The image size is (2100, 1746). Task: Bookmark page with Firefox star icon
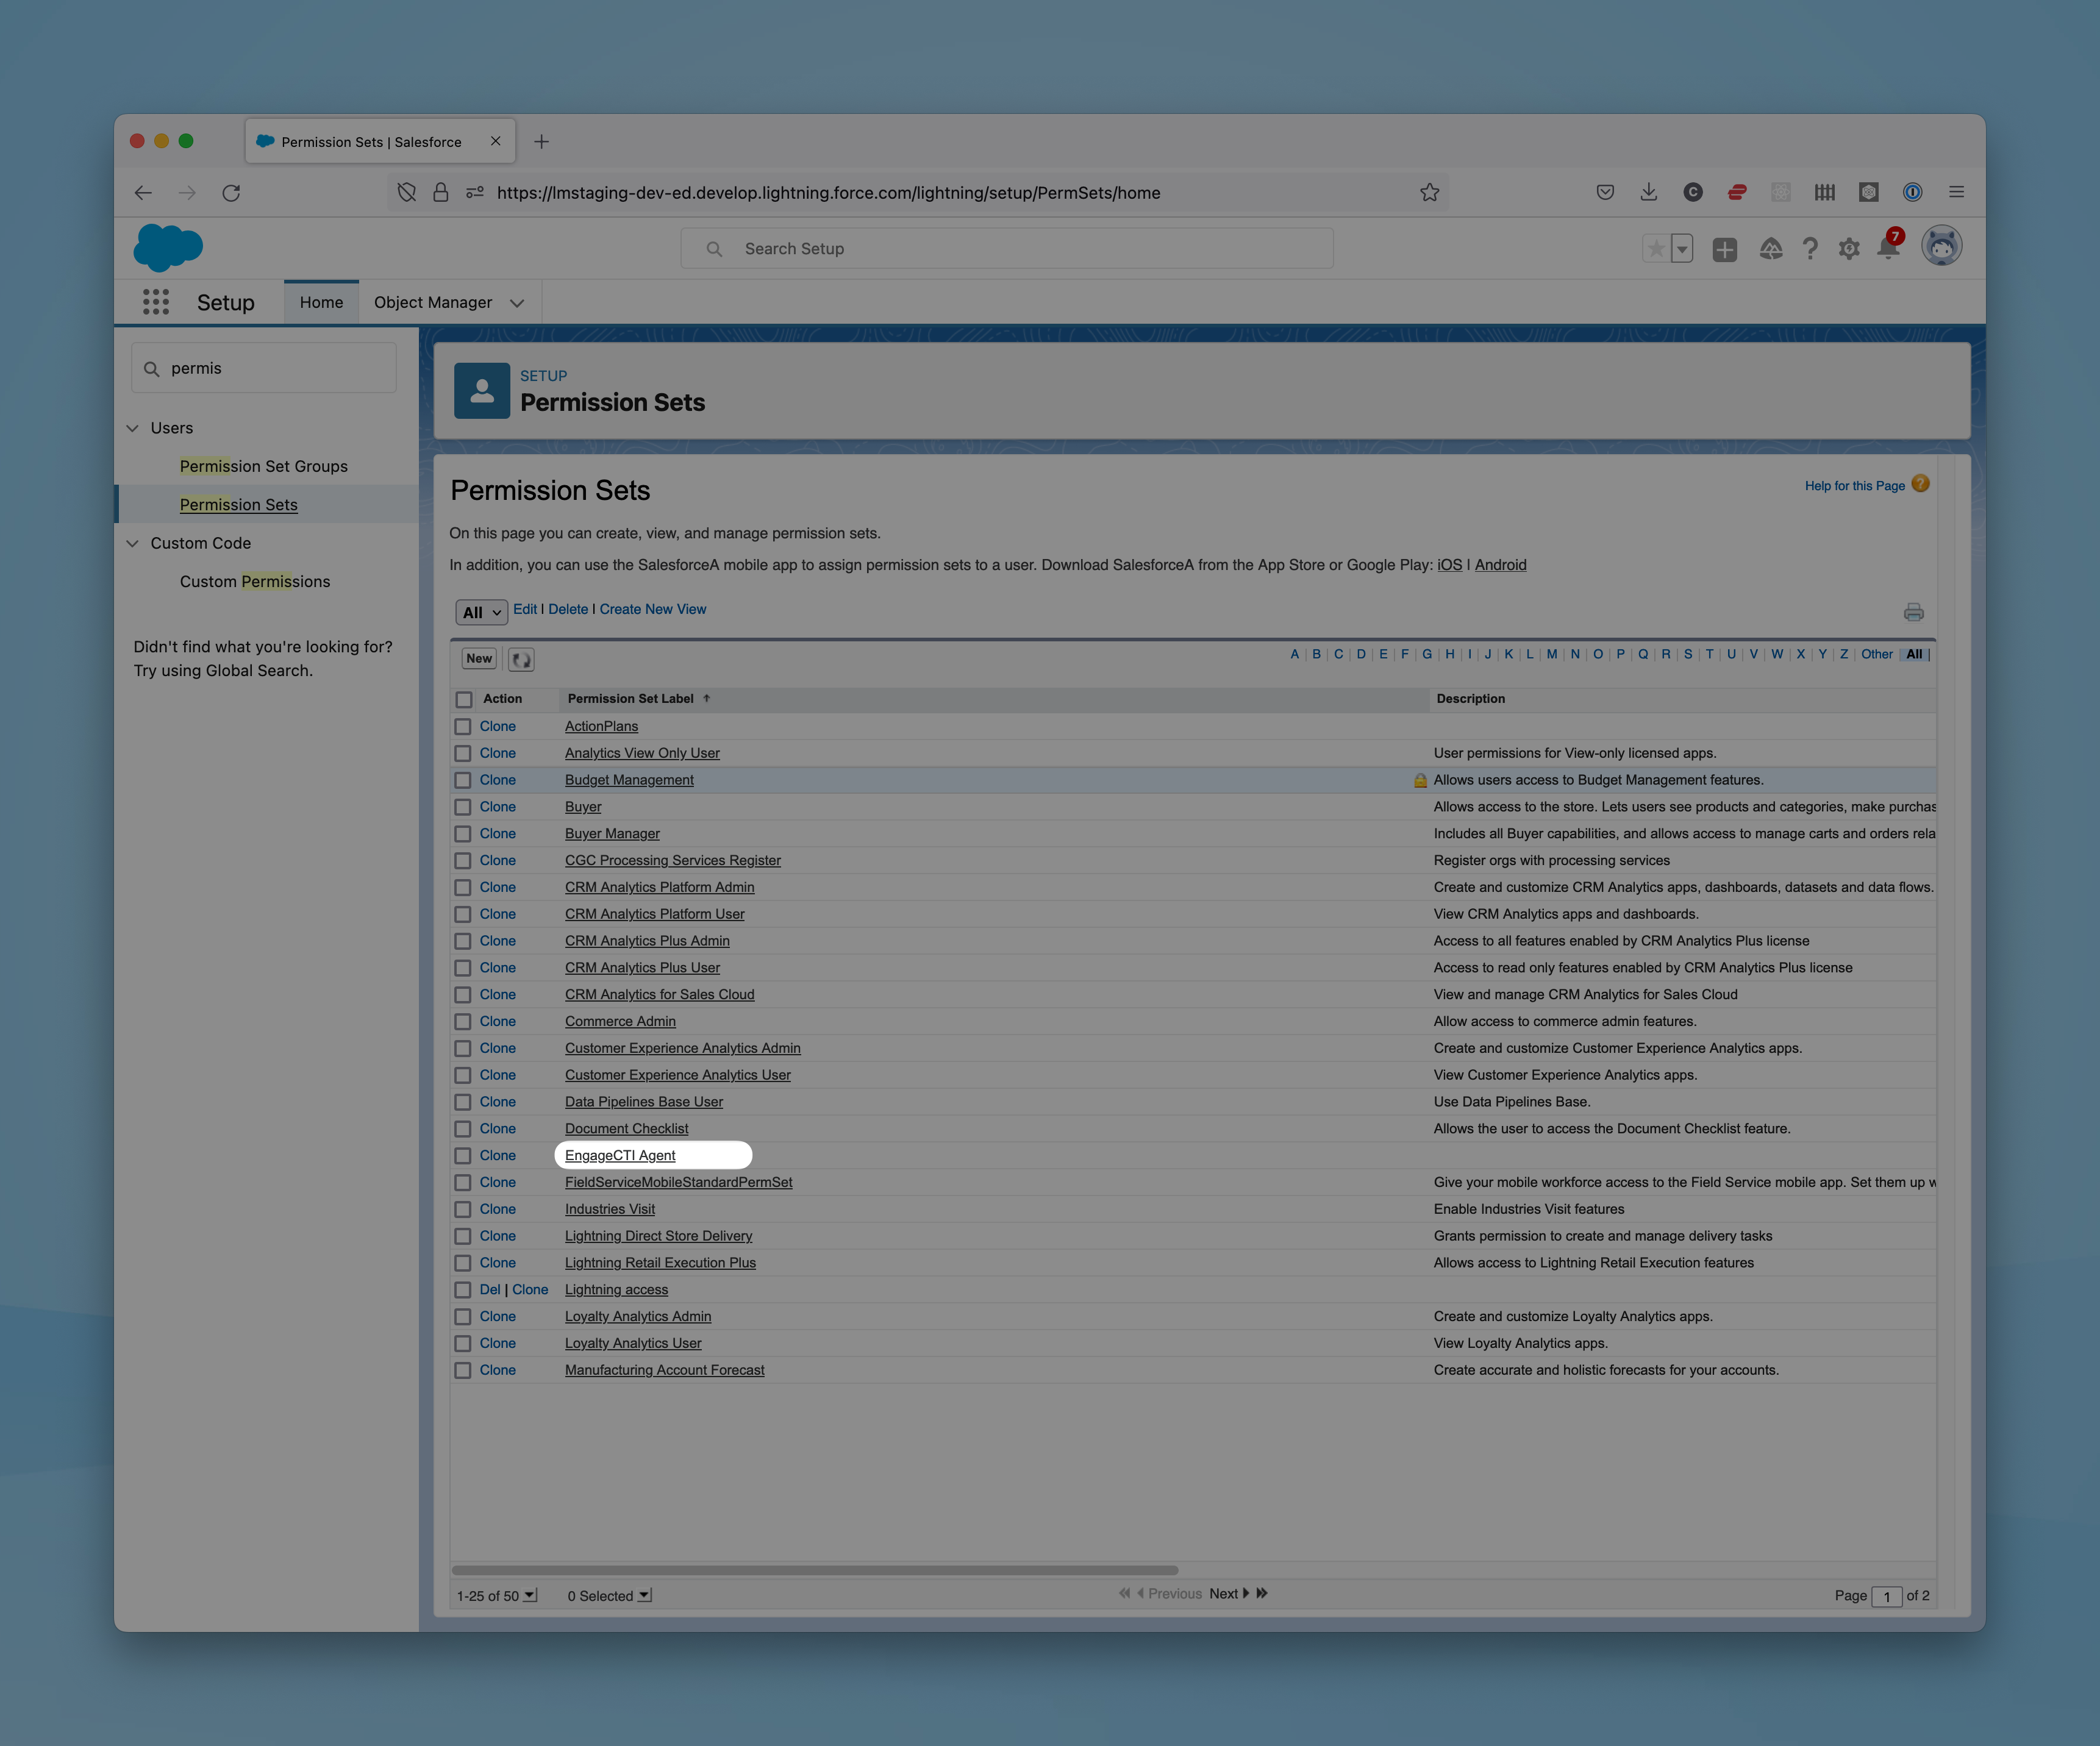(1429, 193)
